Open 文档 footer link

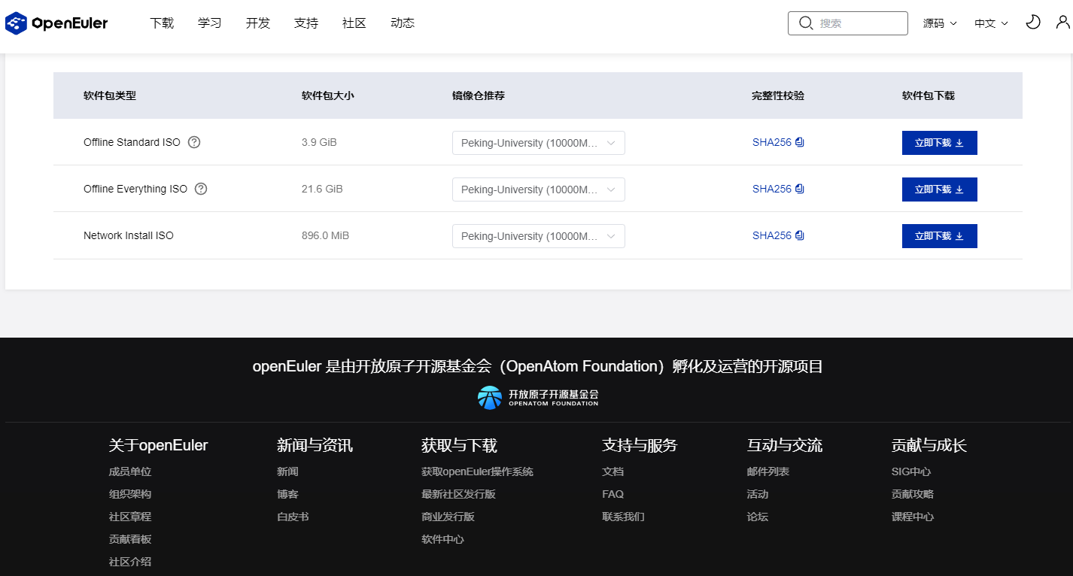coord(613,471)
